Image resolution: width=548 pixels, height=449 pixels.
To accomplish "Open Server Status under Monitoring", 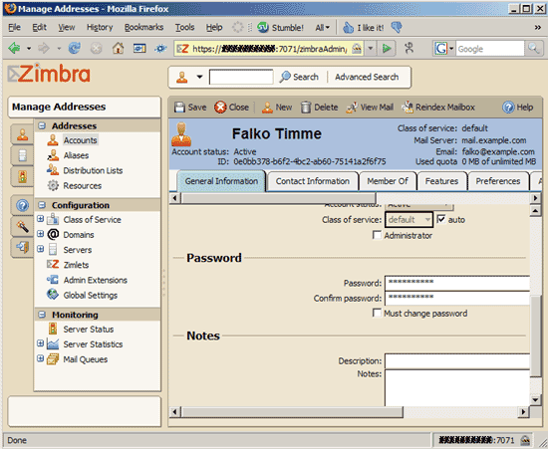I will coord(89,330).
